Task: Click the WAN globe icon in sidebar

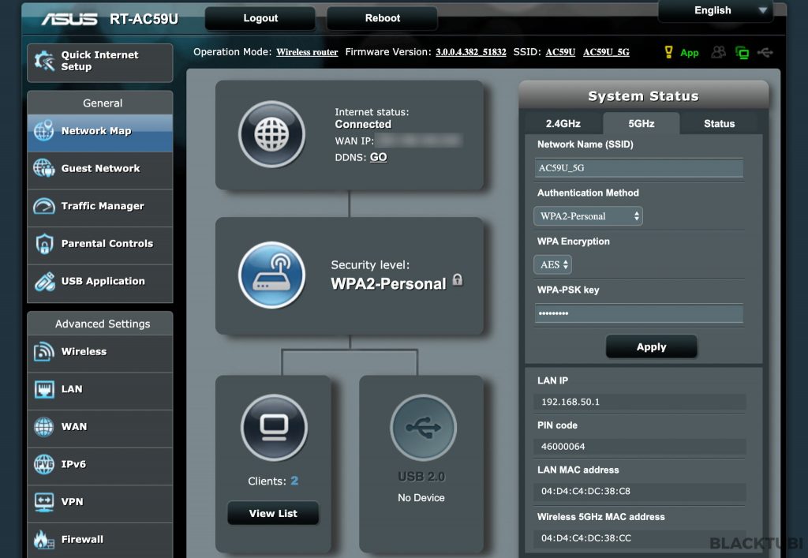Action: click(x=44, y=427)
